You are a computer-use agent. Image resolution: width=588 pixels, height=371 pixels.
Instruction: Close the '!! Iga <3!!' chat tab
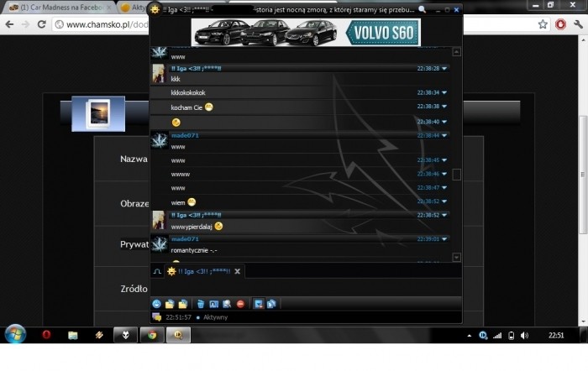pyautogui.click(x=238, y=271)
